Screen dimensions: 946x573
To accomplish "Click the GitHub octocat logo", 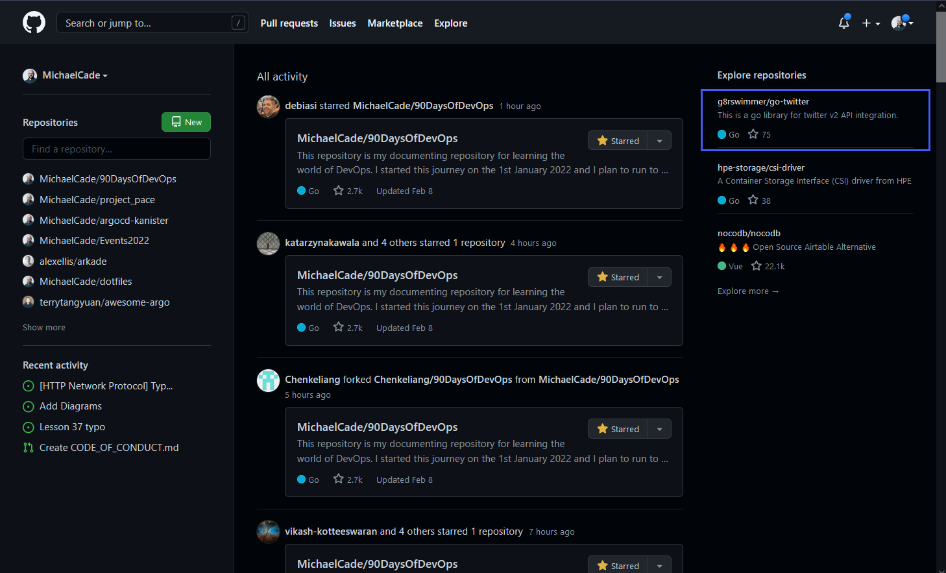I will click(33, 22).
